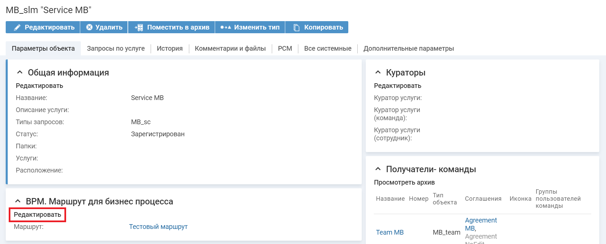The height and width of the screenshot is (244, 606).
Task: Open the История tab
Action: [x=170, y=48]
